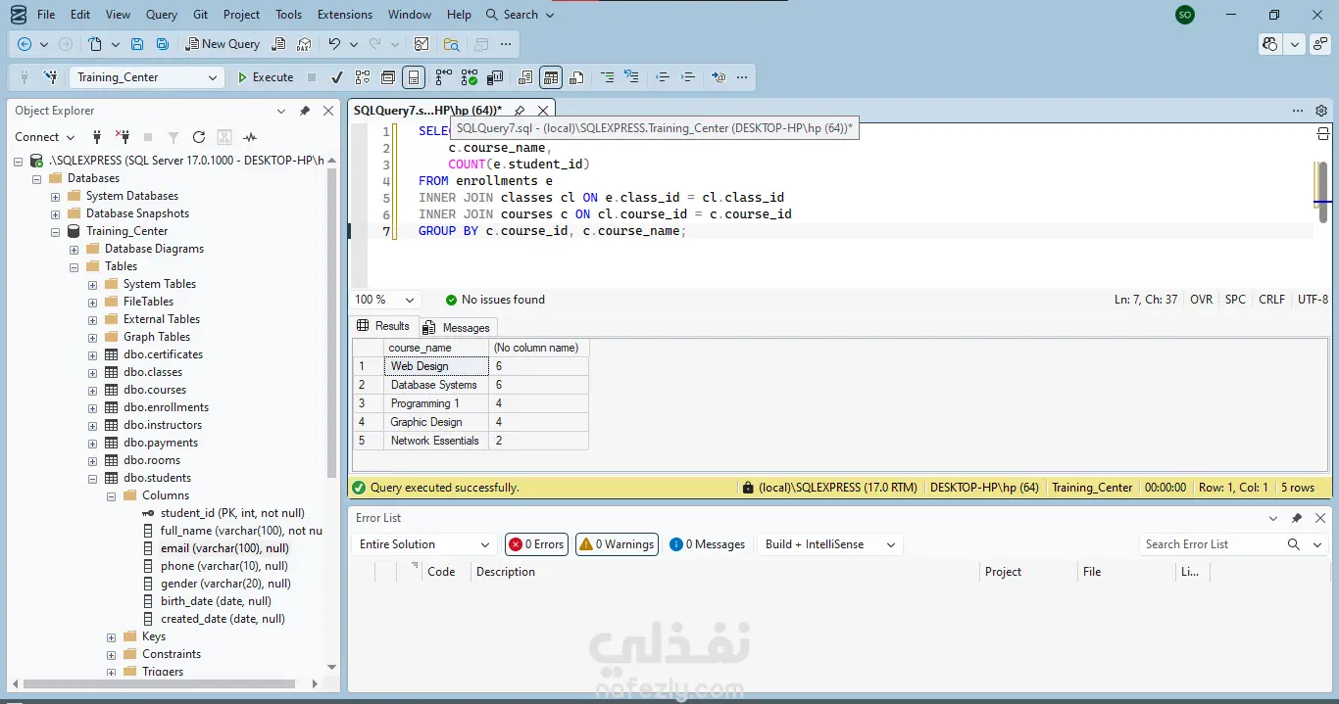Image resolution: width=1339 pixels, height=704 pixels.
Task: Collapse the dbo.students table node
Action: [92, 478]
